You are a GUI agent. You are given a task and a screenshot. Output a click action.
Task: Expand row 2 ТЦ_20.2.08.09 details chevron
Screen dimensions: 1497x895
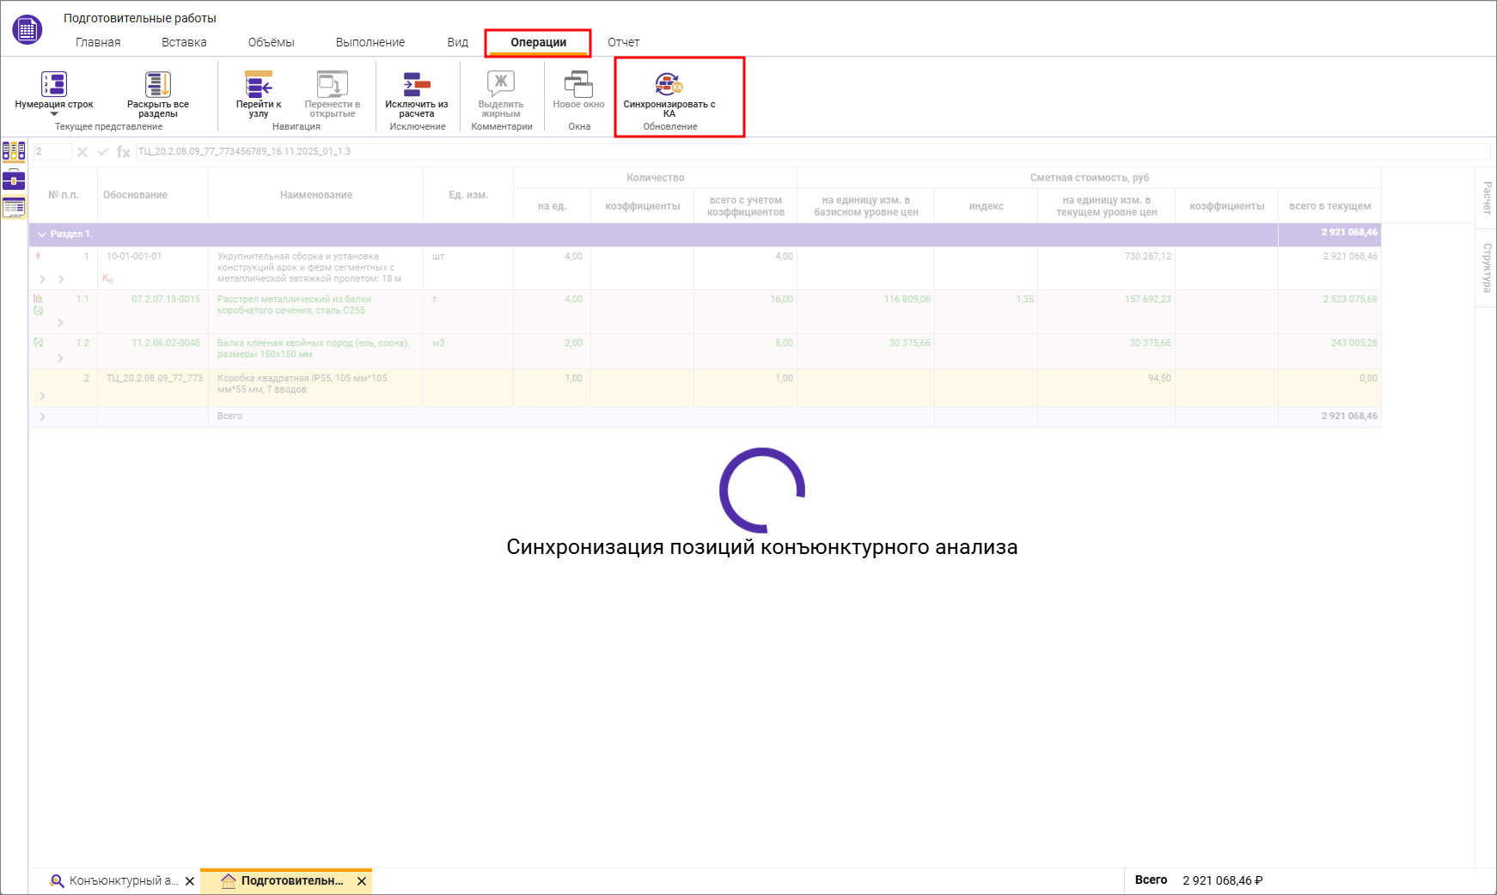point(42,396)
